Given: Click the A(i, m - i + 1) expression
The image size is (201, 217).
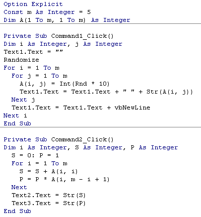Looking at the screenshot, I should [x=80, y=179].
